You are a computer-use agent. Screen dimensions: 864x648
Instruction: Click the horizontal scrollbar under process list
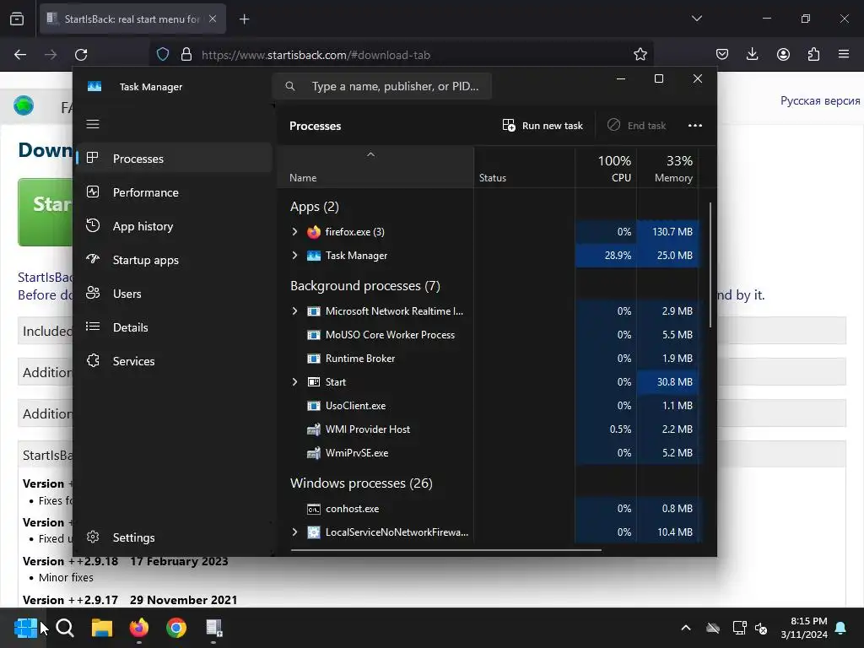445,549
